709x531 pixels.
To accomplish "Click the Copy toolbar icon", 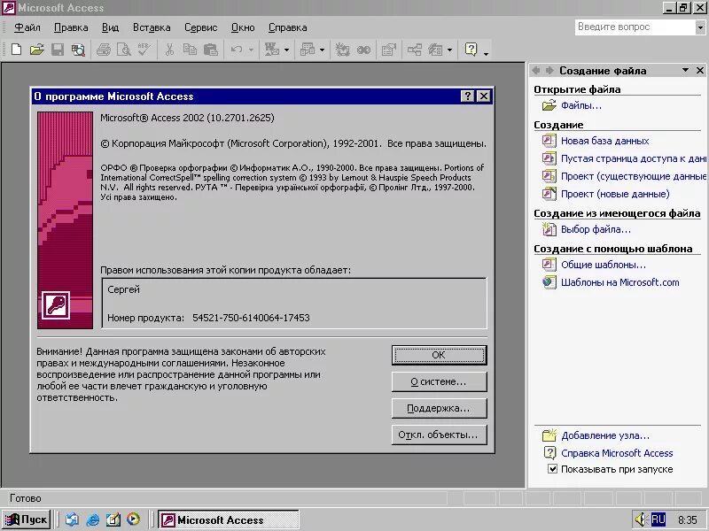I will click(x=190, y=50).
